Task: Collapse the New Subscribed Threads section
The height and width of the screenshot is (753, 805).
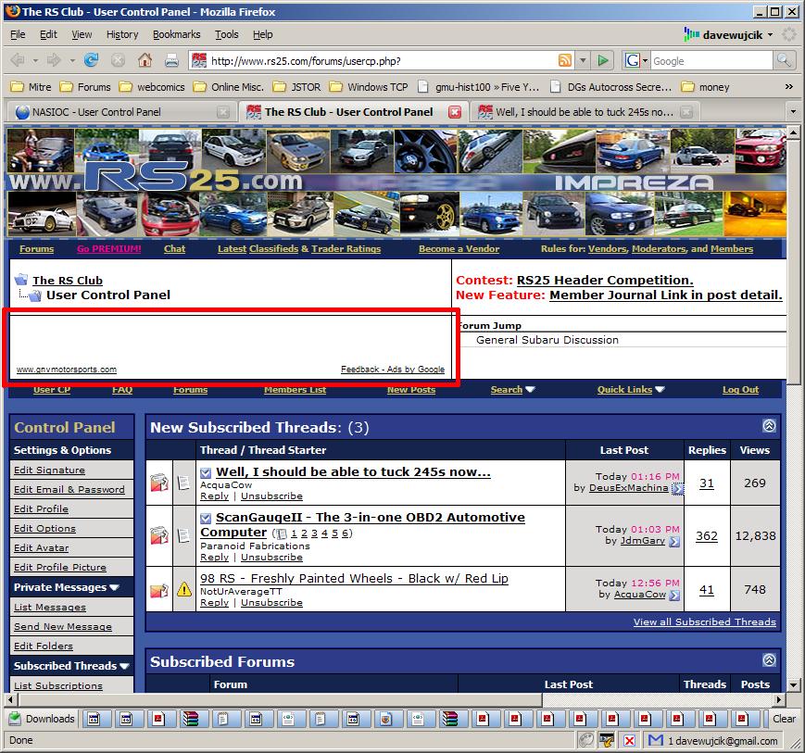Action: (769, 425)
